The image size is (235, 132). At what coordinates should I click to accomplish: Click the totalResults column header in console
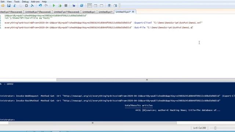click(x=133, y=106)
